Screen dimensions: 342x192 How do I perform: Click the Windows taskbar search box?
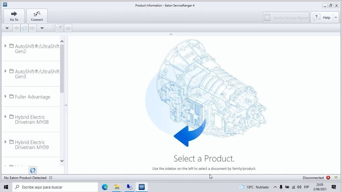coord(55,187)
